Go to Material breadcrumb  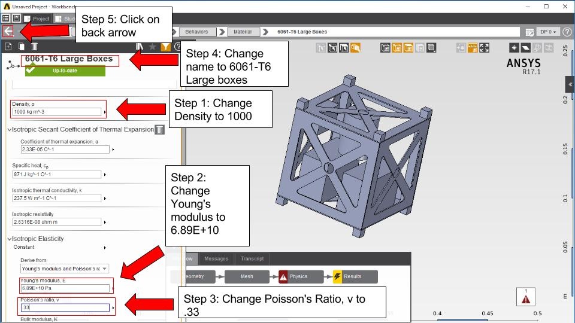click(x=243, y=32)
